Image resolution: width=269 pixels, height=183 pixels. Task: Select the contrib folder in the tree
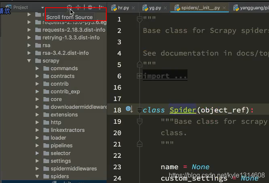54,84
